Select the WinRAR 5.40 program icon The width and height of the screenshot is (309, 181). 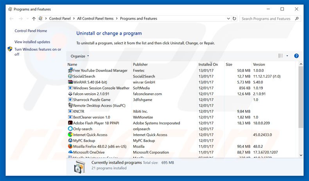tap(70, 82)
